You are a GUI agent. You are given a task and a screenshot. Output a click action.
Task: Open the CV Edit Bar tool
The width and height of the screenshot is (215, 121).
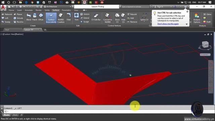click(96, 17)
